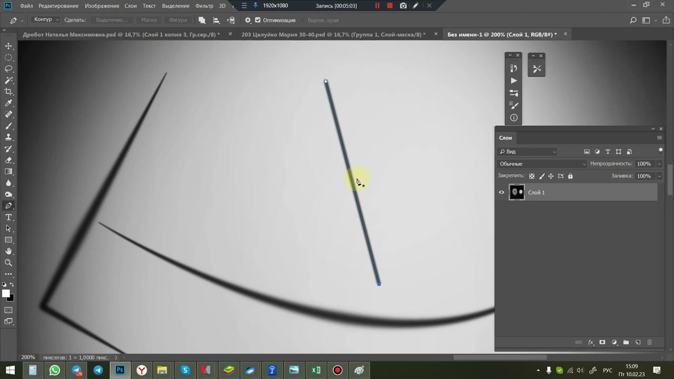Open the Actions panel play icon
This screenshot has height=379, width=674.
coord(514,81)
